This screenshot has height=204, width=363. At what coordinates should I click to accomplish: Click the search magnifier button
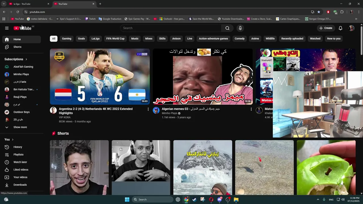click(x=227, y=28)
